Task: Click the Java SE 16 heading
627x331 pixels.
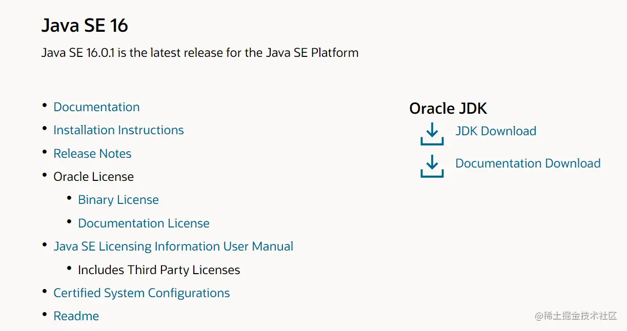Action: [85, 25]
